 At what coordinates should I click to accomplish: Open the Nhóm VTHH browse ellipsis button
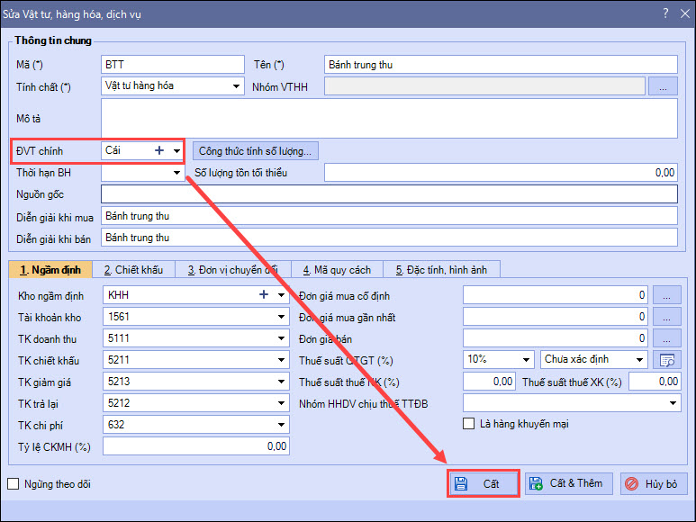click(663, 87)
